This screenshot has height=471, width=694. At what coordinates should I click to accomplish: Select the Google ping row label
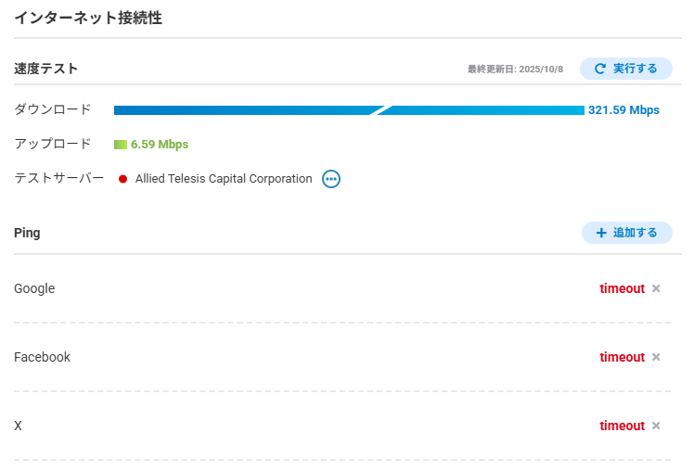(x=34, y=288)
